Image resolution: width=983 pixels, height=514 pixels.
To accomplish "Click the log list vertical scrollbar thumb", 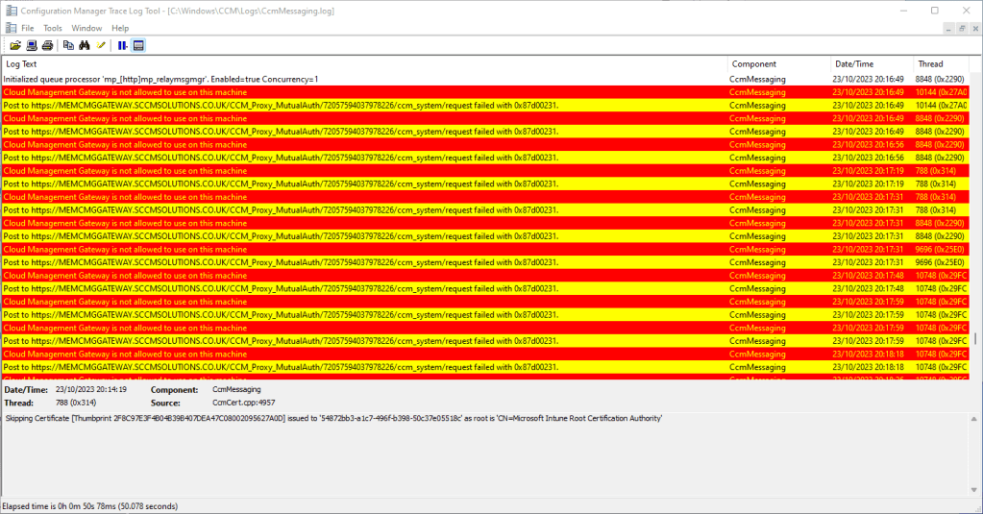I will click(976, 339).
